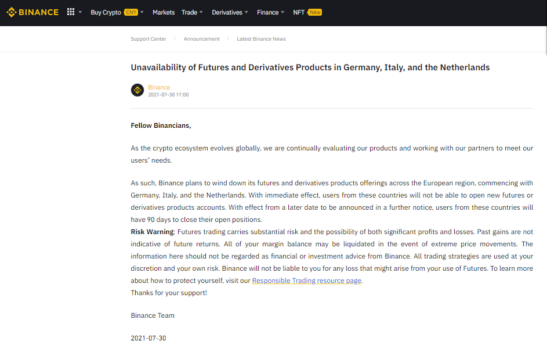The image size is (547, 348).
Task: Click the 'Risk Warning' bold label
Action: pos(152,232)
